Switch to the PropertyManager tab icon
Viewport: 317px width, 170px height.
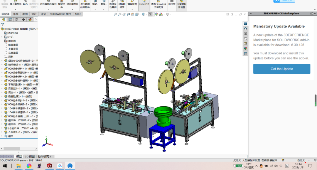10,19
